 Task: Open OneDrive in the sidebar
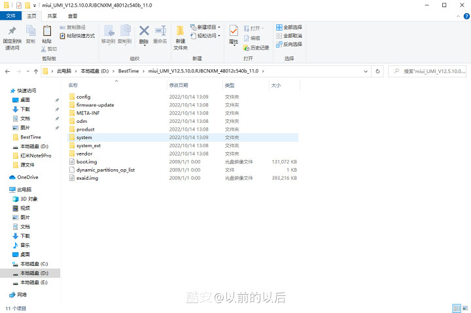click(x=27, y=177)
